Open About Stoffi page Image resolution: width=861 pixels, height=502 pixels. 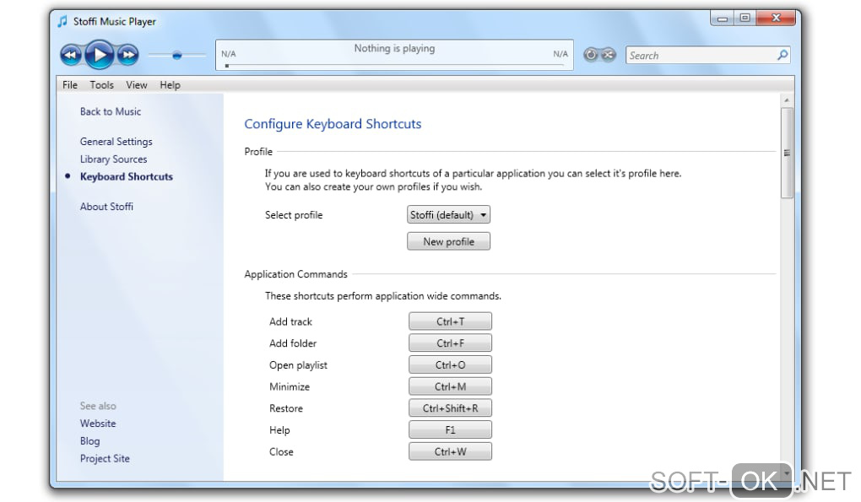pos(106,207)
